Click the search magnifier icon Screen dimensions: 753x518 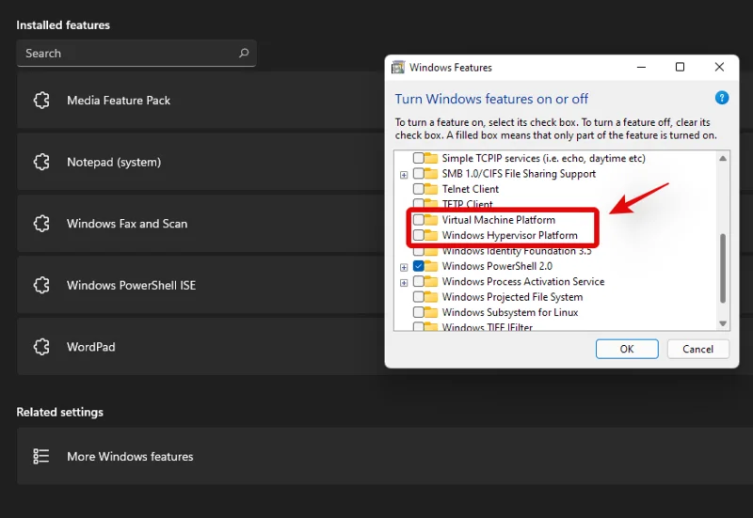click(x=244, y=54)
